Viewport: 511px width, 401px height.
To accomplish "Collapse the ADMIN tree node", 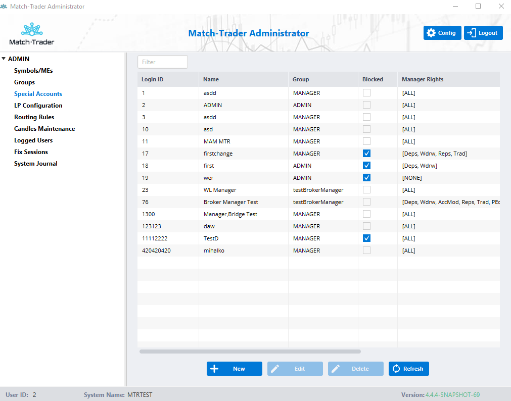I will pos(4,59).
